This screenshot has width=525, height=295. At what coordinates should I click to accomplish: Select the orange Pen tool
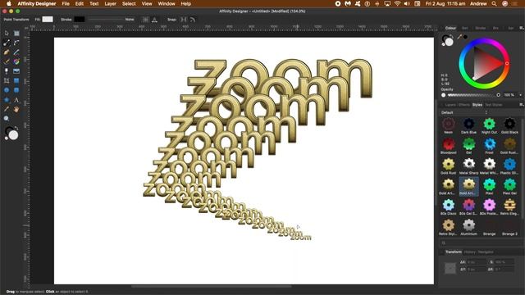tap(7, 52)
